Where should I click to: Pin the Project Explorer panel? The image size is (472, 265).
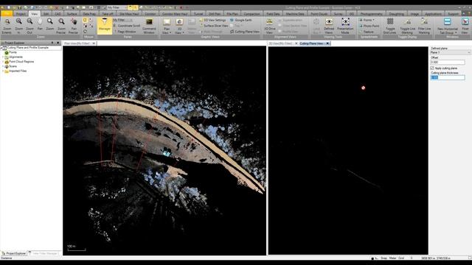point(52,43)
